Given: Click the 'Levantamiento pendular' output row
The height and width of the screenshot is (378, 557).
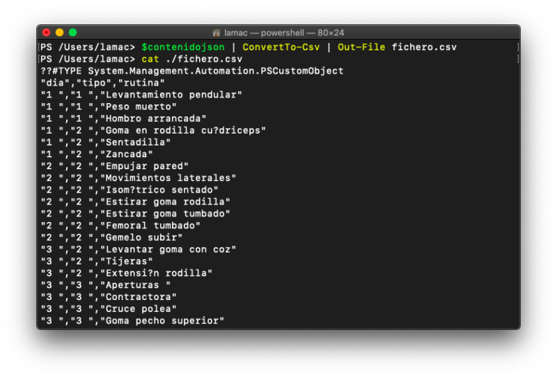Looking at the screenshot, I should (x=141, y=95).
